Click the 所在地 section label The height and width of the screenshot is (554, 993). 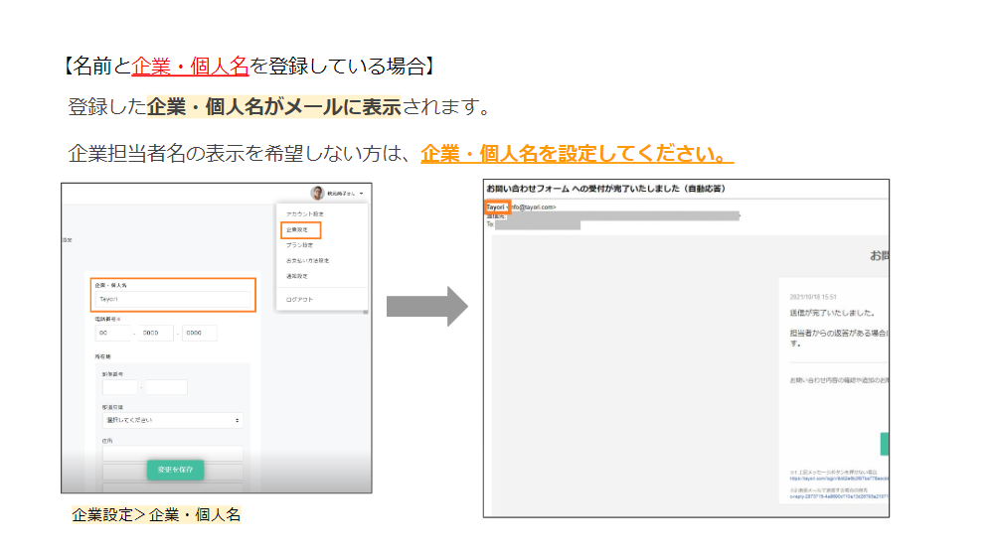click(x=103, y=356)
